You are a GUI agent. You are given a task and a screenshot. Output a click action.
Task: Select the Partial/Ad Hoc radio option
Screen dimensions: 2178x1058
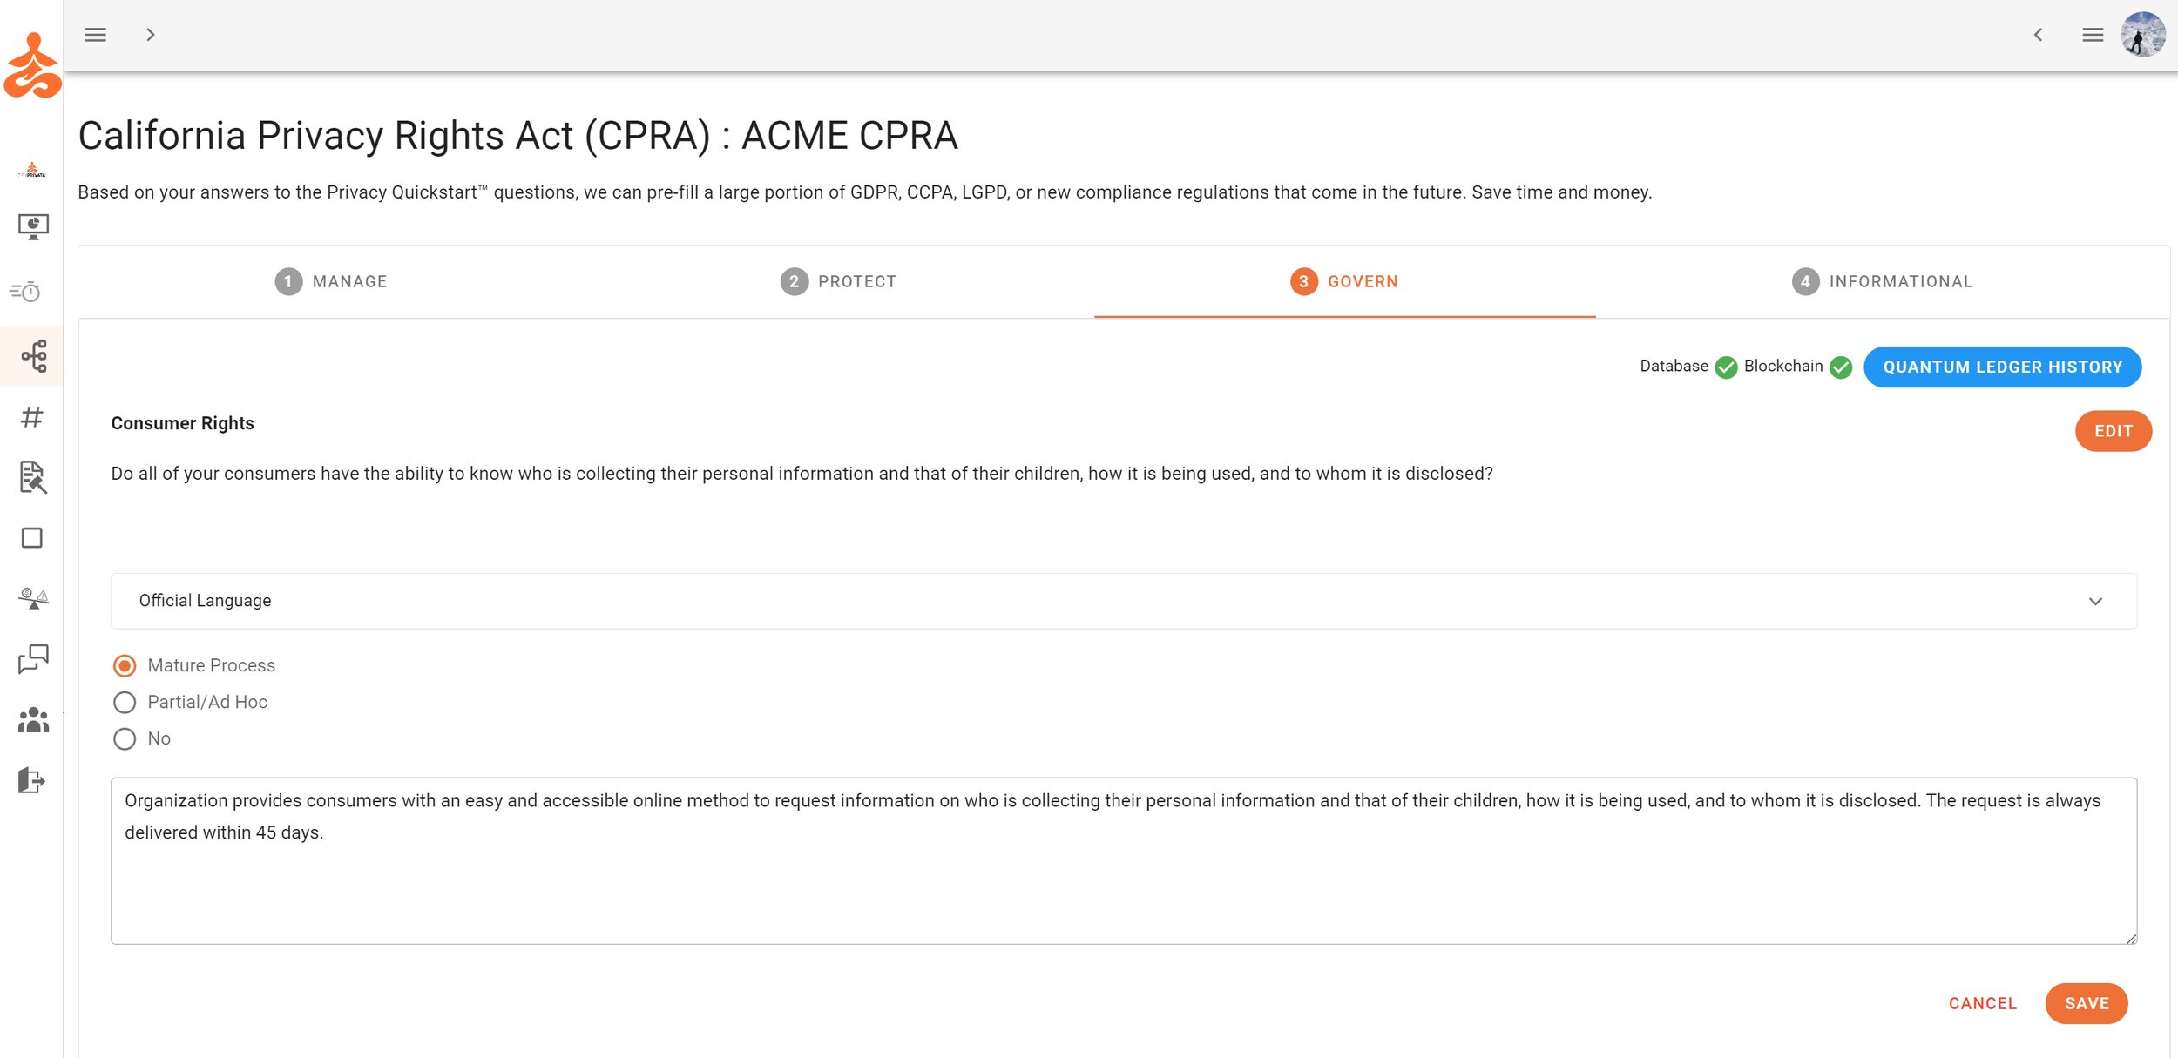[x=125, y=703]
